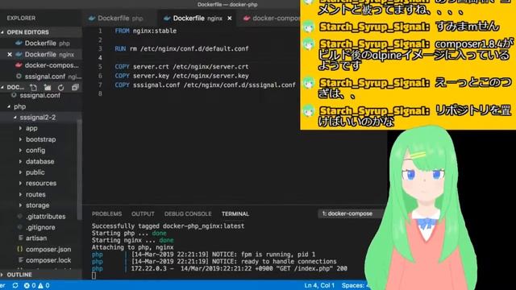Image resolution: width=516 pixels, height=290 pixels.
Task: Click the COPY sssignal.conf line
Action: [x=205, y=85]
